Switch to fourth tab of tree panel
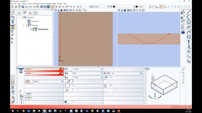This screenshot has height=113, width=202. point(36,13)
